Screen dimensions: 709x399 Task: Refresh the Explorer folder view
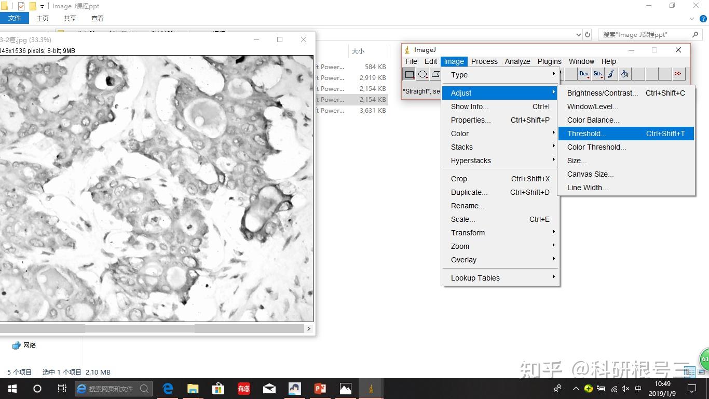[x=588, y=35]
